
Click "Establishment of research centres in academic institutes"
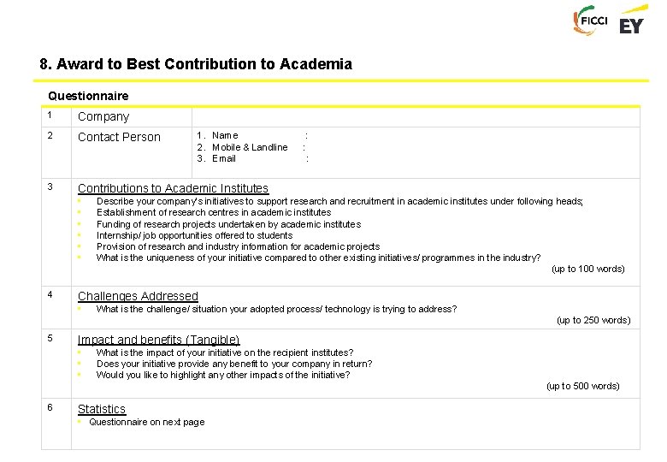point(214,212)
